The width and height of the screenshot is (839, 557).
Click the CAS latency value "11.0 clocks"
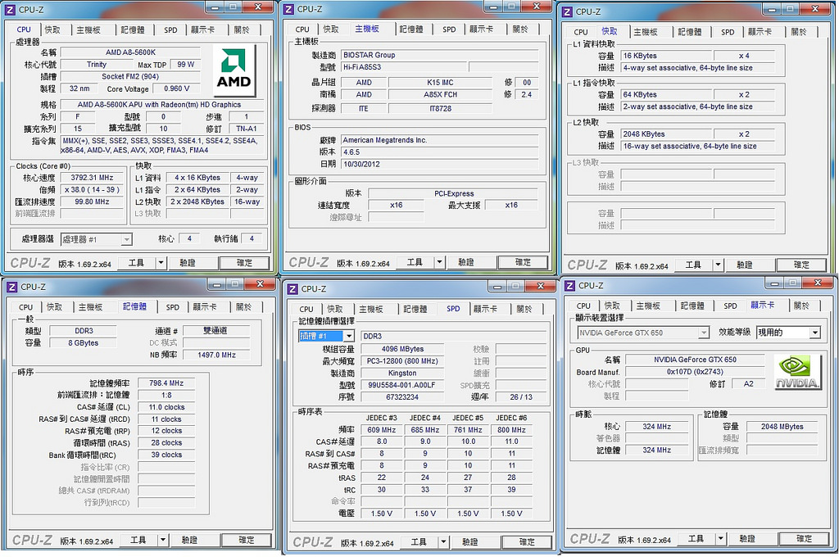(166, 407)
